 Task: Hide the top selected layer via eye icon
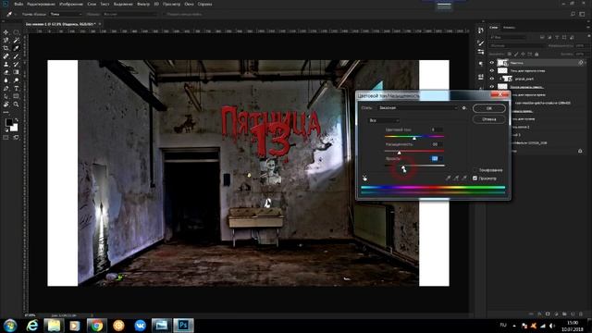pos(491,63)
